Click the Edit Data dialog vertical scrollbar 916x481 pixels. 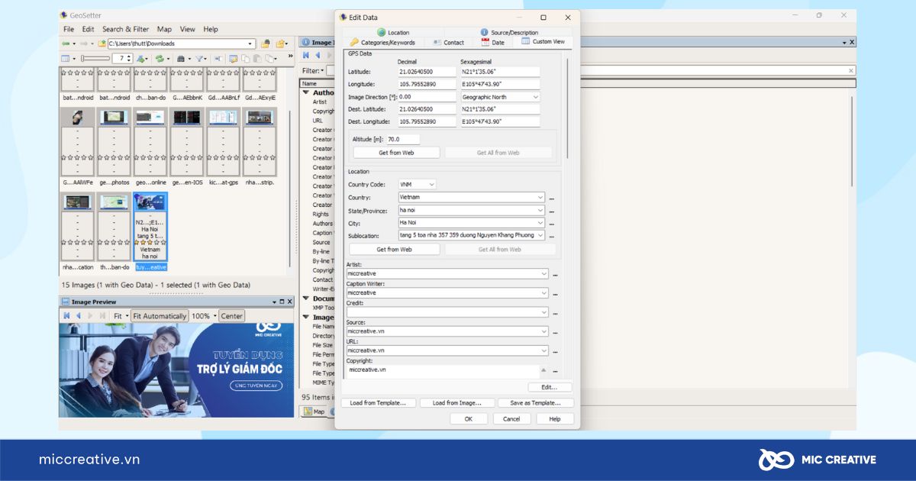(568, 107)
